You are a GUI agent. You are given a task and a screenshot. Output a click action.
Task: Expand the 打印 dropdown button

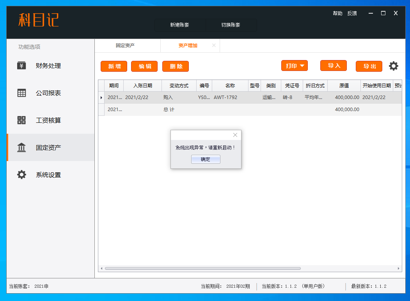click(295, 66)
